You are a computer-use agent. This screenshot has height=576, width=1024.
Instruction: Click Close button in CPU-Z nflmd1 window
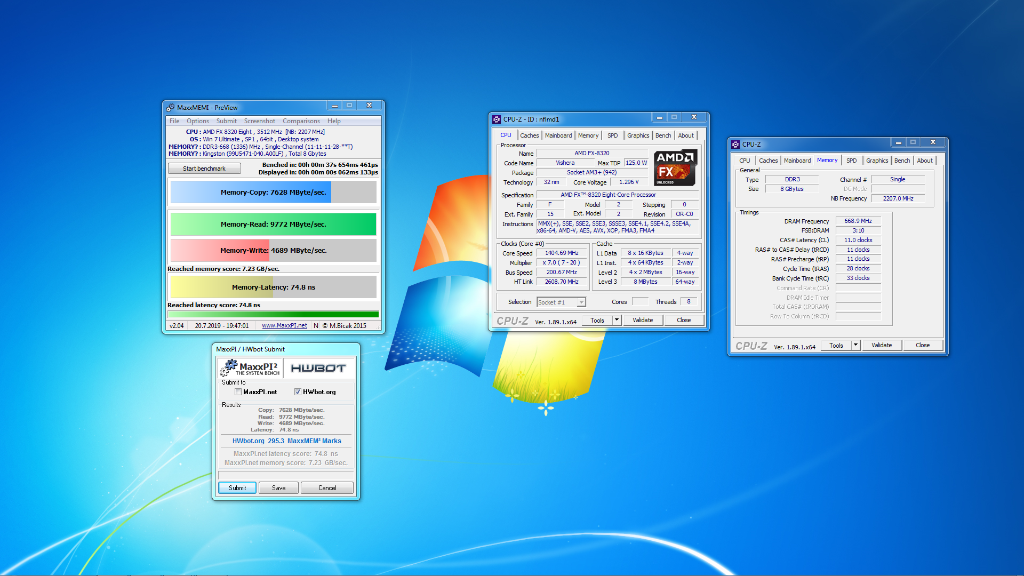[684, 320]
